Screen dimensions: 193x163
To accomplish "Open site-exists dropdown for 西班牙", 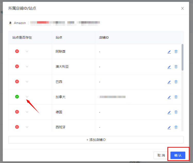I will click(27, 127).
